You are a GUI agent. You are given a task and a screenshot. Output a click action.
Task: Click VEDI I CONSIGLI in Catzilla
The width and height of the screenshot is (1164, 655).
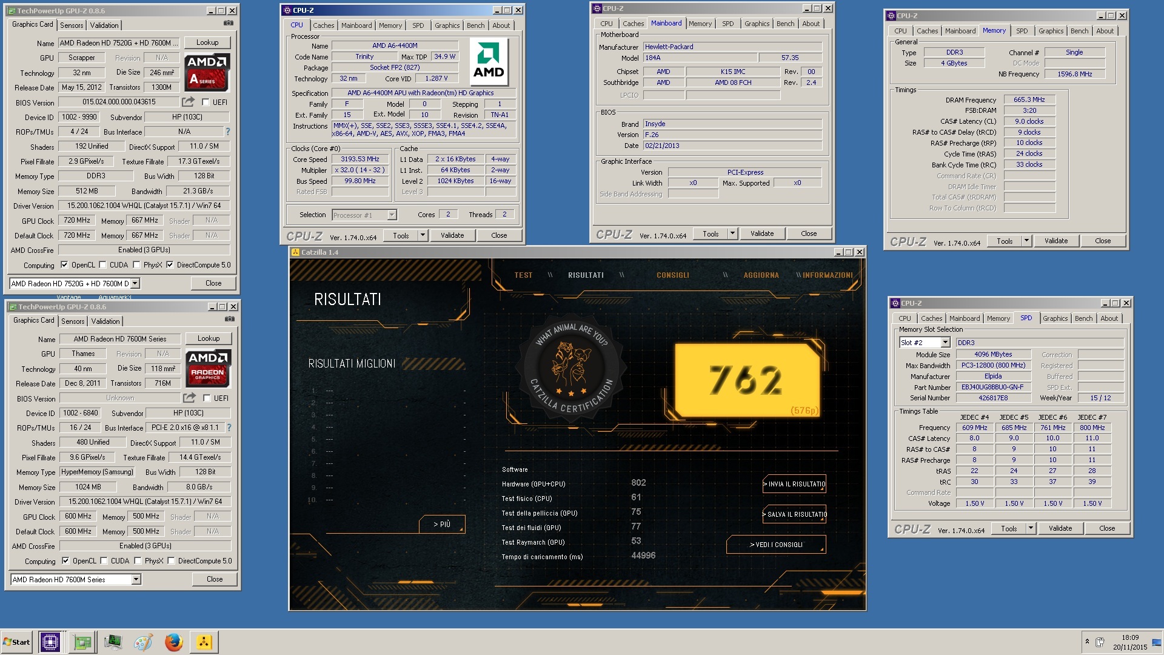(776, 545)
